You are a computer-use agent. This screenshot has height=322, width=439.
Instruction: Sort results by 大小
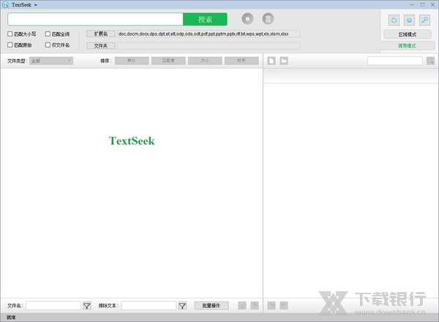click(205, 61)
